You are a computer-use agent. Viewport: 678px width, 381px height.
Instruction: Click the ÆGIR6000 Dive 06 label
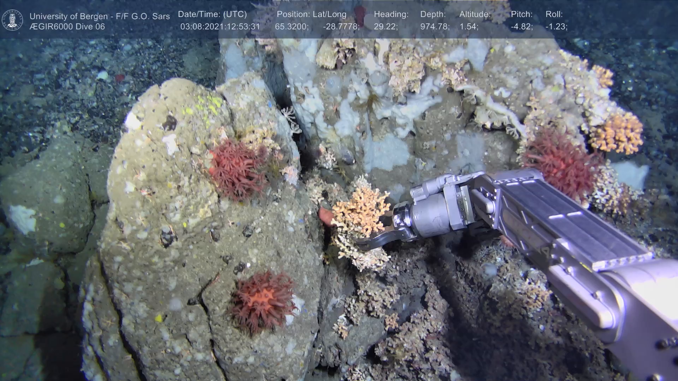[x=67, y=27]
